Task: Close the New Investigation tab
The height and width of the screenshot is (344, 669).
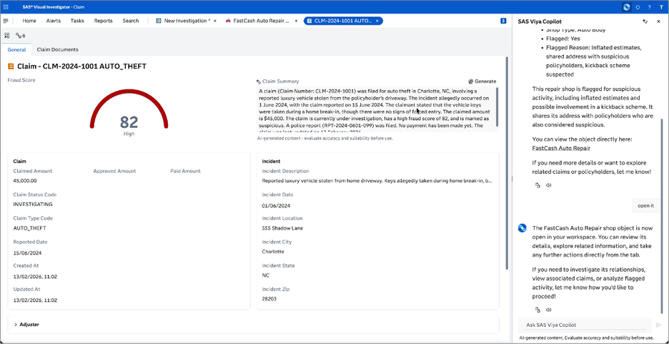Action: coord(215,21)
